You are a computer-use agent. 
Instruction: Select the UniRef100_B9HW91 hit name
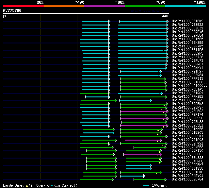pyautogui.click(x=187, y=144)
